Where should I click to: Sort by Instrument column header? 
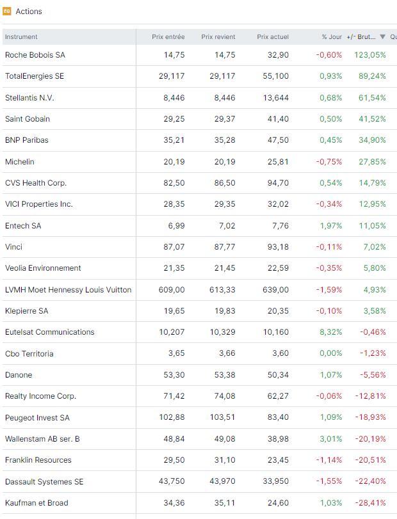21,36
